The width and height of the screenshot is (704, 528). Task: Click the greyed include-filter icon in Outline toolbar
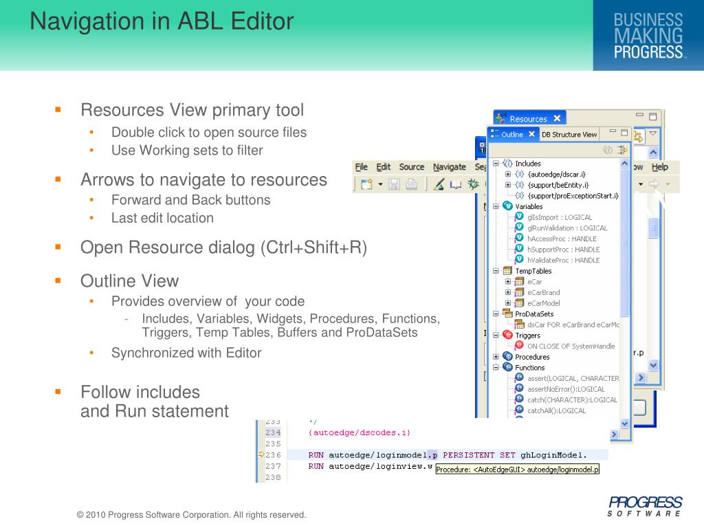(608, 150)
